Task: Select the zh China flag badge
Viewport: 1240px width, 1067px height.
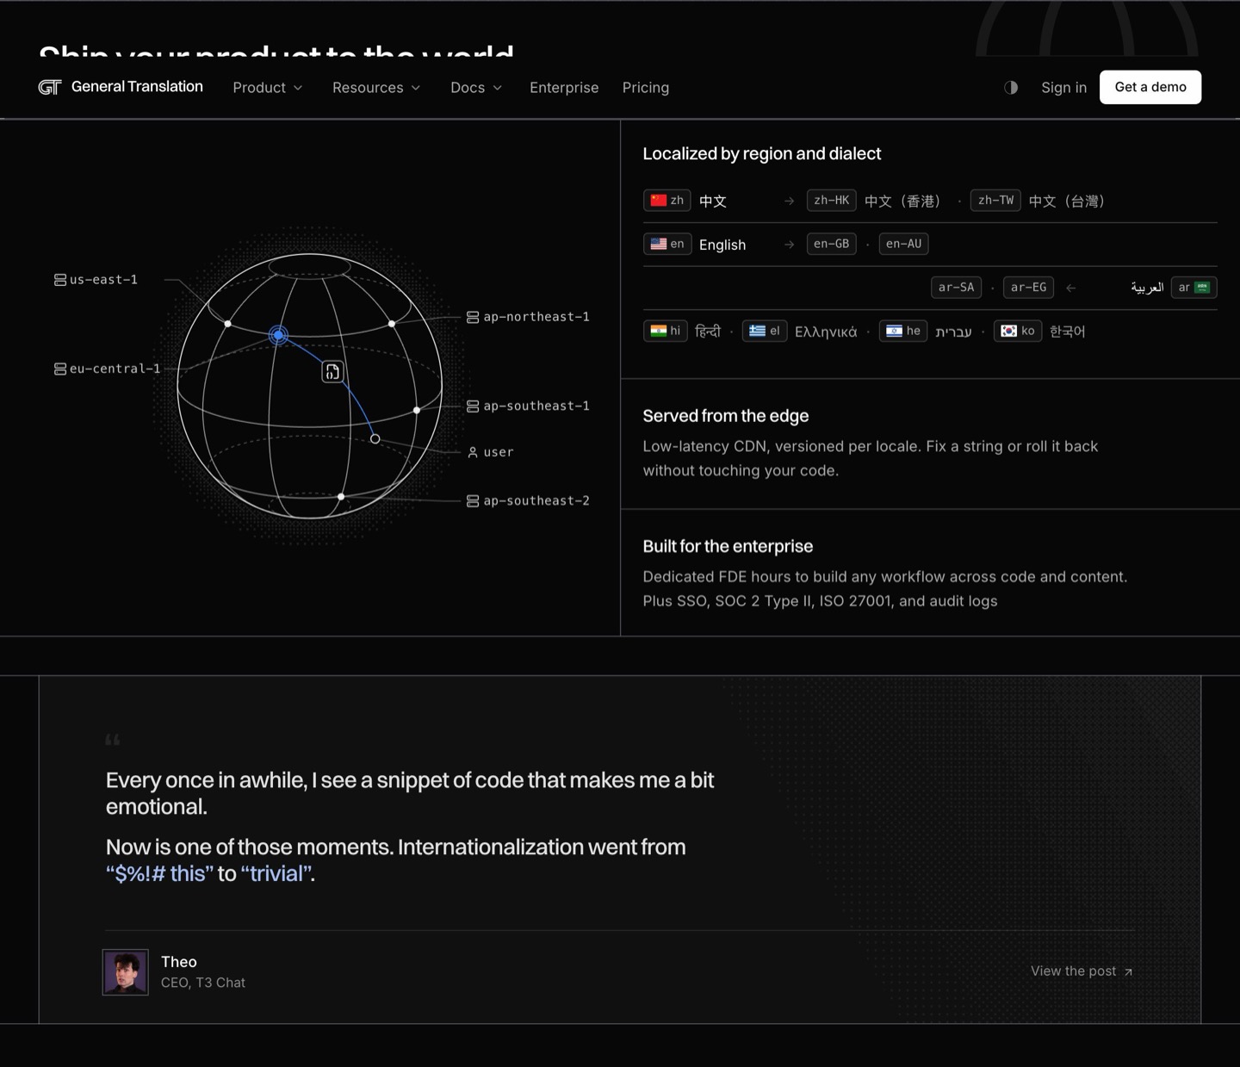Action: tap(667, 201)
